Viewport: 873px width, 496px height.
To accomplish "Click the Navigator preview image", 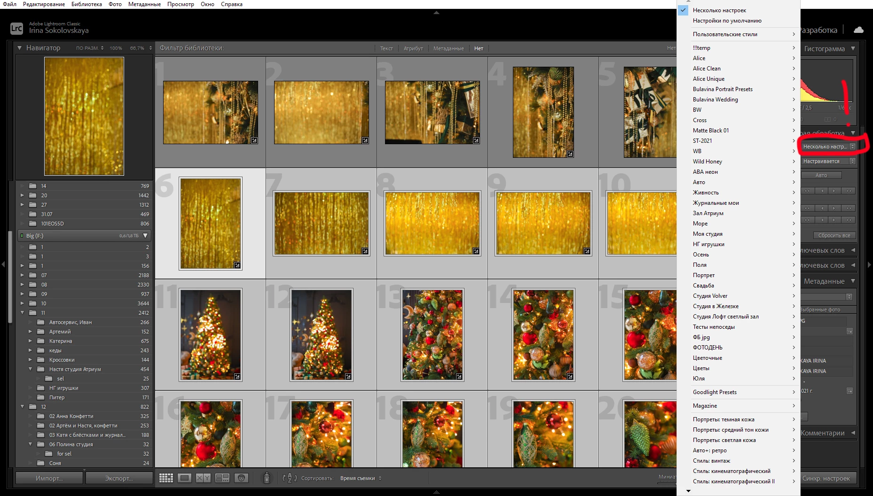I will pyautogui.click(x=84, y=116).
